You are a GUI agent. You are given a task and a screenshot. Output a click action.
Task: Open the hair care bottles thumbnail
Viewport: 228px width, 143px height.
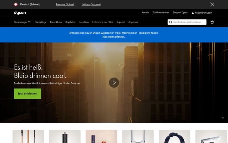pyautogui.click(x=101, y=136)
